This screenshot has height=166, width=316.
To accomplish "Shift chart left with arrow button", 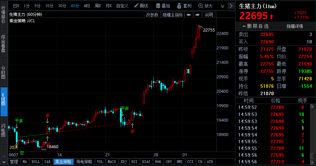I will pos(189,15).
